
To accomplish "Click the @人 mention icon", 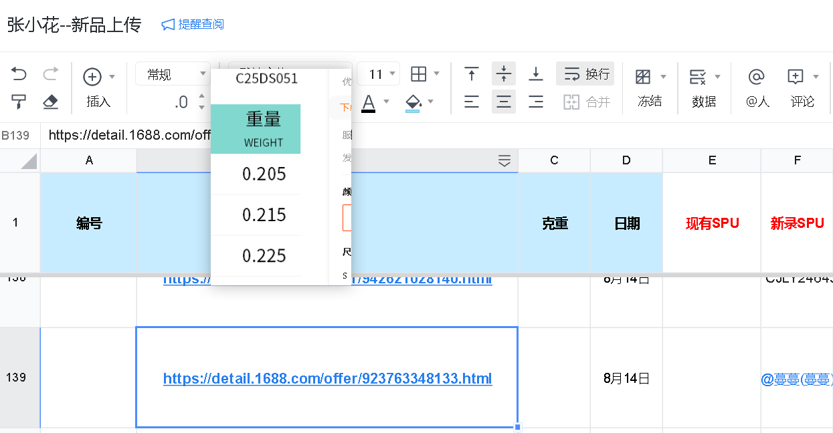I will (756, 77).
